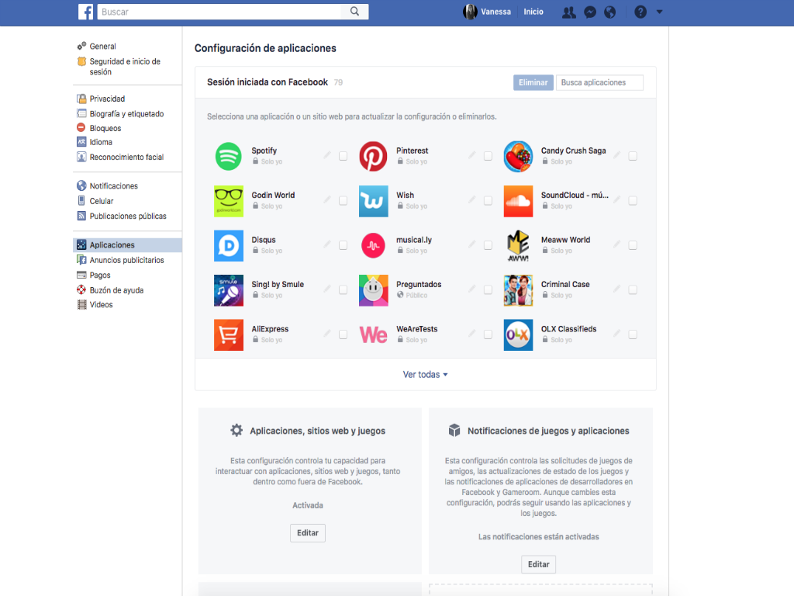794x596 pixels.
Task: Check the Spotify app checkbox
Action: pos(343,156)
